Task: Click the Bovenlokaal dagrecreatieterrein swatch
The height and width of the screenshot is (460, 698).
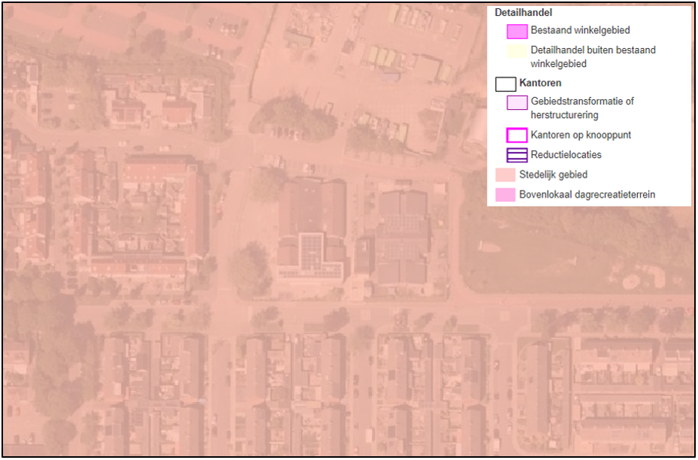Action: (506, 195)
